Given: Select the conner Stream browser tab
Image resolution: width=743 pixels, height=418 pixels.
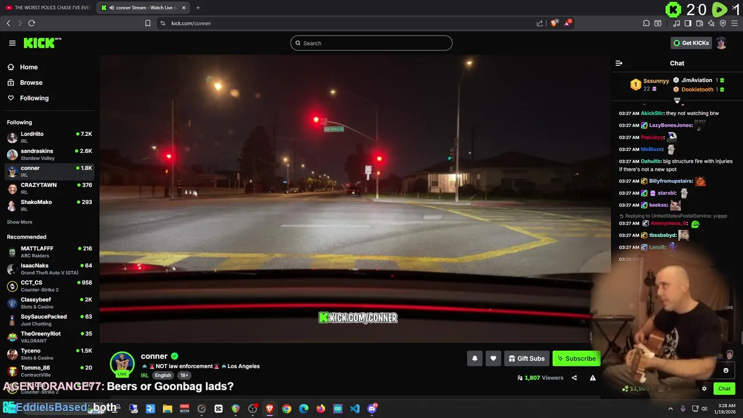Looking at the screenshot, I should [x=142, y=8].
